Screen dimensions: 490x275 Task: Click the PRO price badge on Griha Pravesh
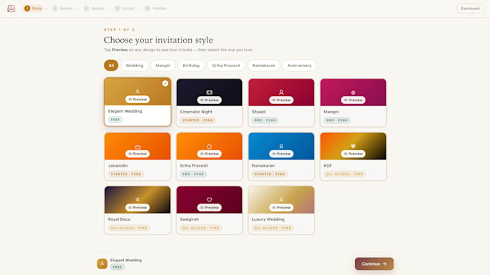tap(193, 174)
